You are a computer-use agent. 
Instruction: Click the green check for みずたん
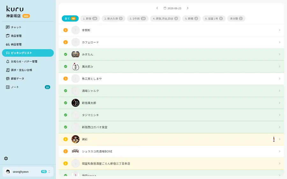[x=65, y=54]
